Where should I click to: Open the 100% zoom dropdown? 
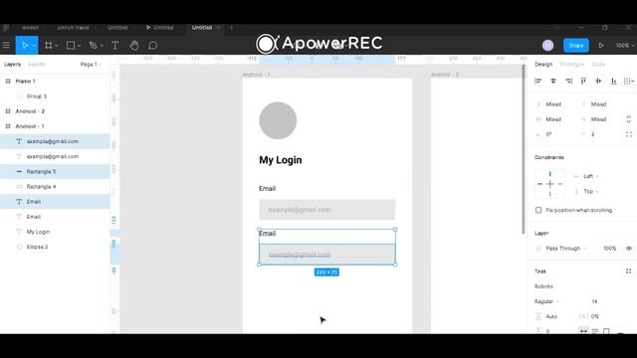click(624, 46)
